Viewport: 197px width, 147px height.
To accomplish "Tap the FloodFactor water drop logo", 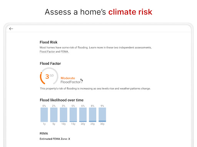I will click(x=82, y=80).
